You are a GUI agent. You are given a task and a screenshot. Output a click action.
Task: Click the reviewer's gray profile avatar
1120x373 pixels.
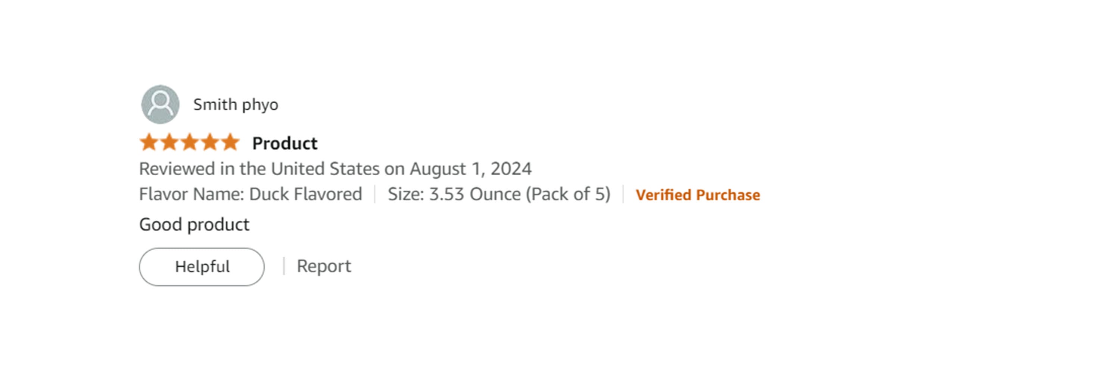coord(160,104)
